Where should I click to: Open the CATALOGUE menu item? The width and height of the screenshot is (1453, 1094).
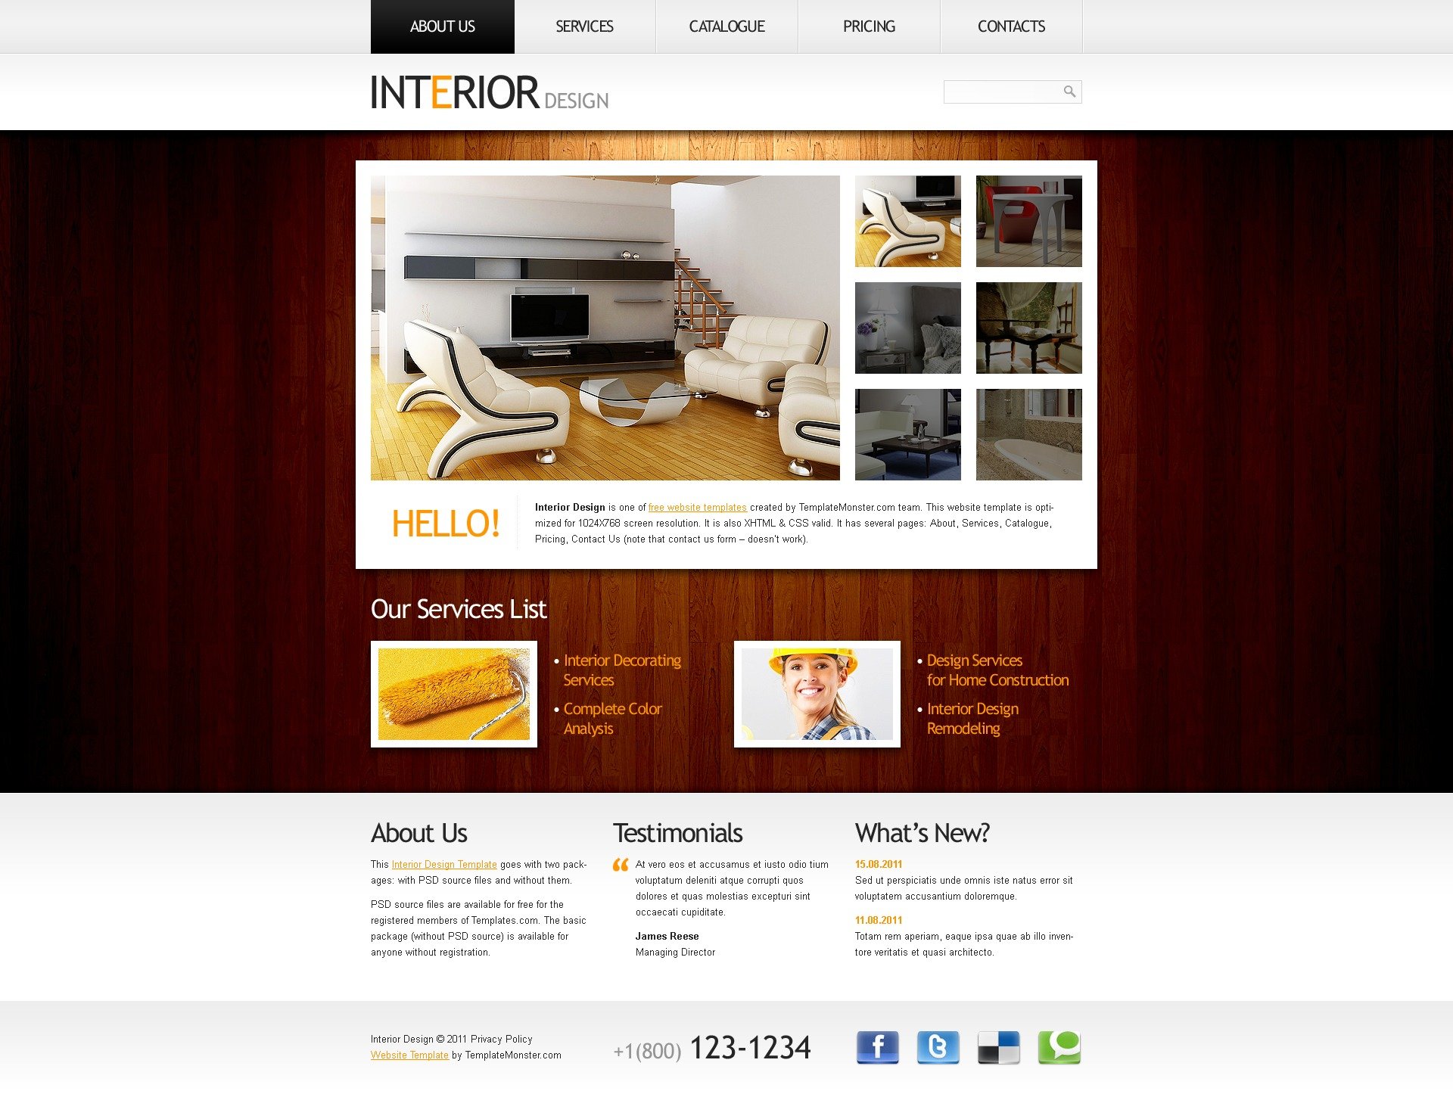click(x=725, y=26)
